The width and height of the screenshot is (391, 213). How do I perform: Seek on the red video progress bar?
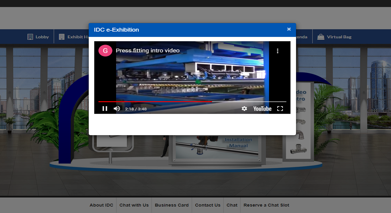click(x=192, y=102)
